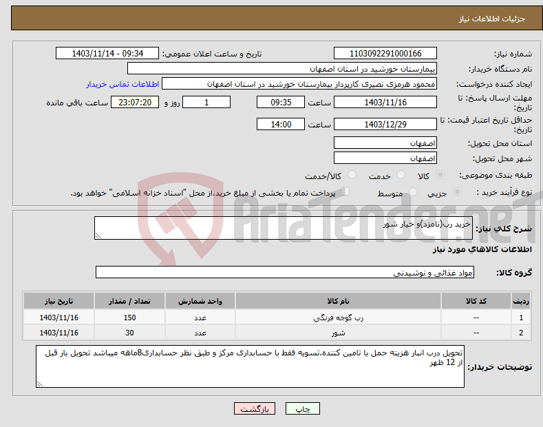This screenshot has height=427, width=543.
Task: Select the کالا/خدمت radio button
Action: 352,175
